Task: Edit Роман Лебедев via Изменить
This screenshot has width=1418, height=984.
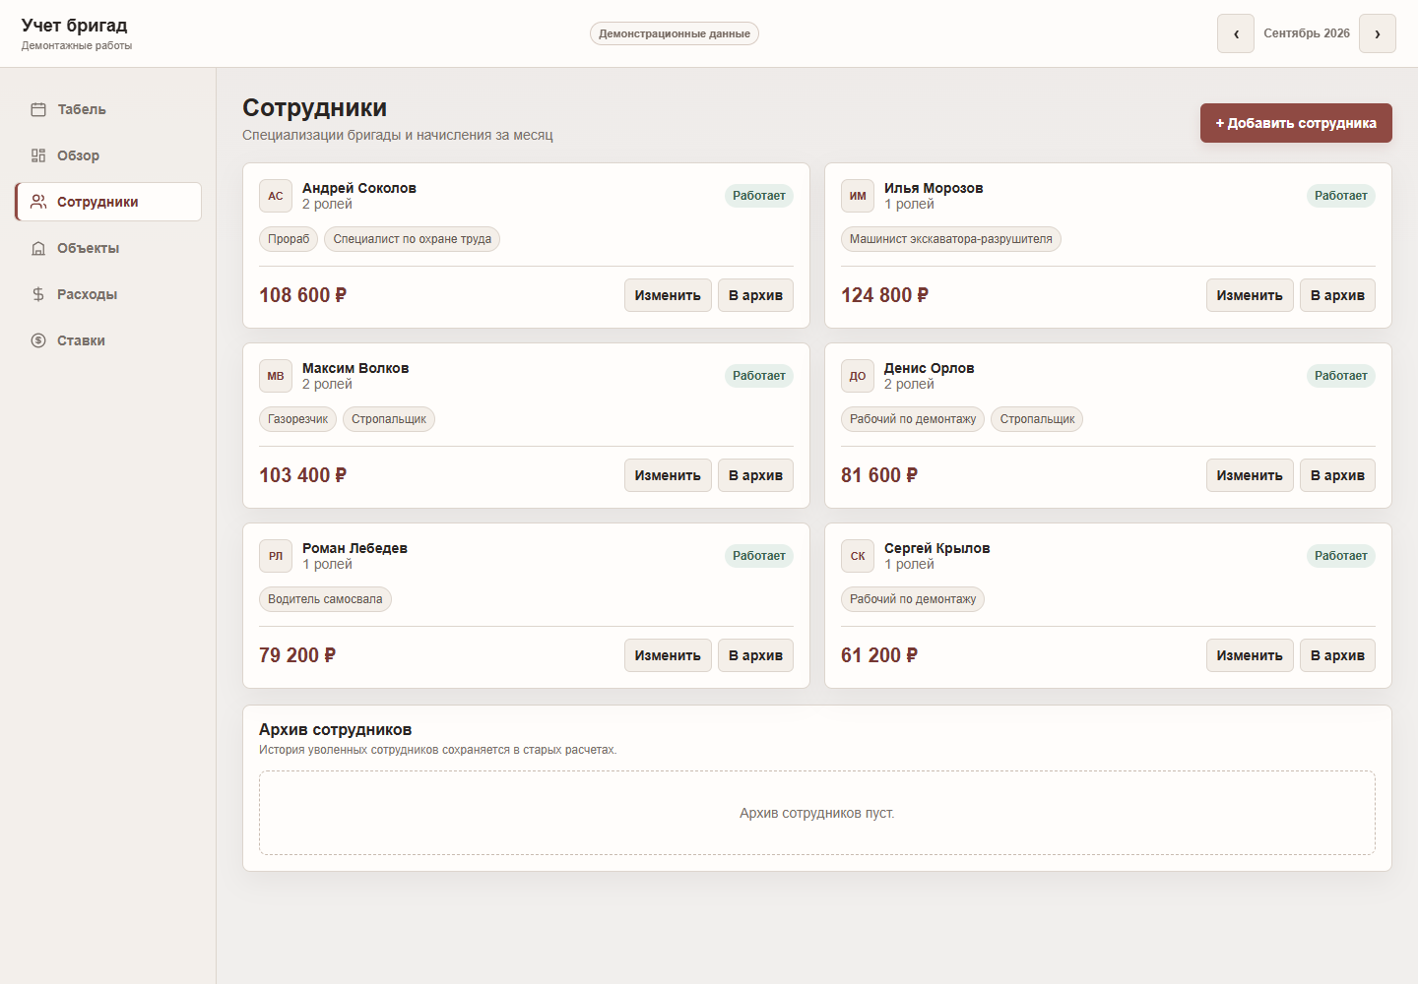Action: click(x=668, y=655)
